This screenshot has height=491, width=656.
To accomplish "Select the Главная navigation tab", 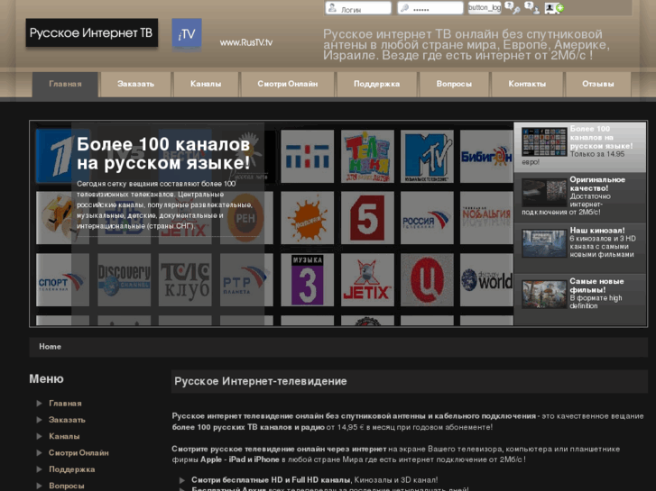I will coord(65,84).
